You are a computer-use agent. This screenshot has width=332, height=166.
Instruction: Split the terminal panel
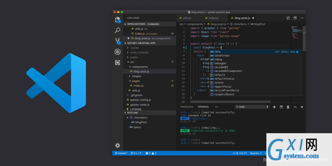click(281, 107)
